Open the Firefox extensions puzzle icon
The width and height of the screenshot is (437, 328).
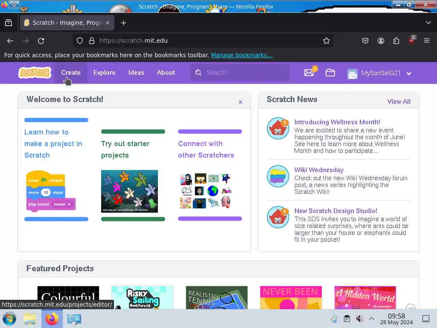(x=396, y=41)
